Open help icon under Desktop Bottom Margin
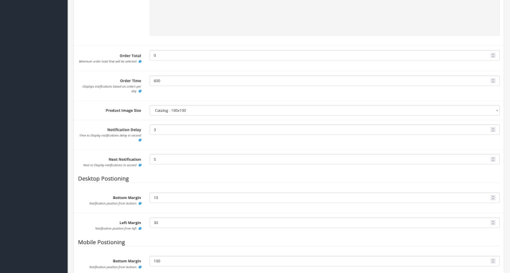The image size is (510, 273). tap(140, 204)
